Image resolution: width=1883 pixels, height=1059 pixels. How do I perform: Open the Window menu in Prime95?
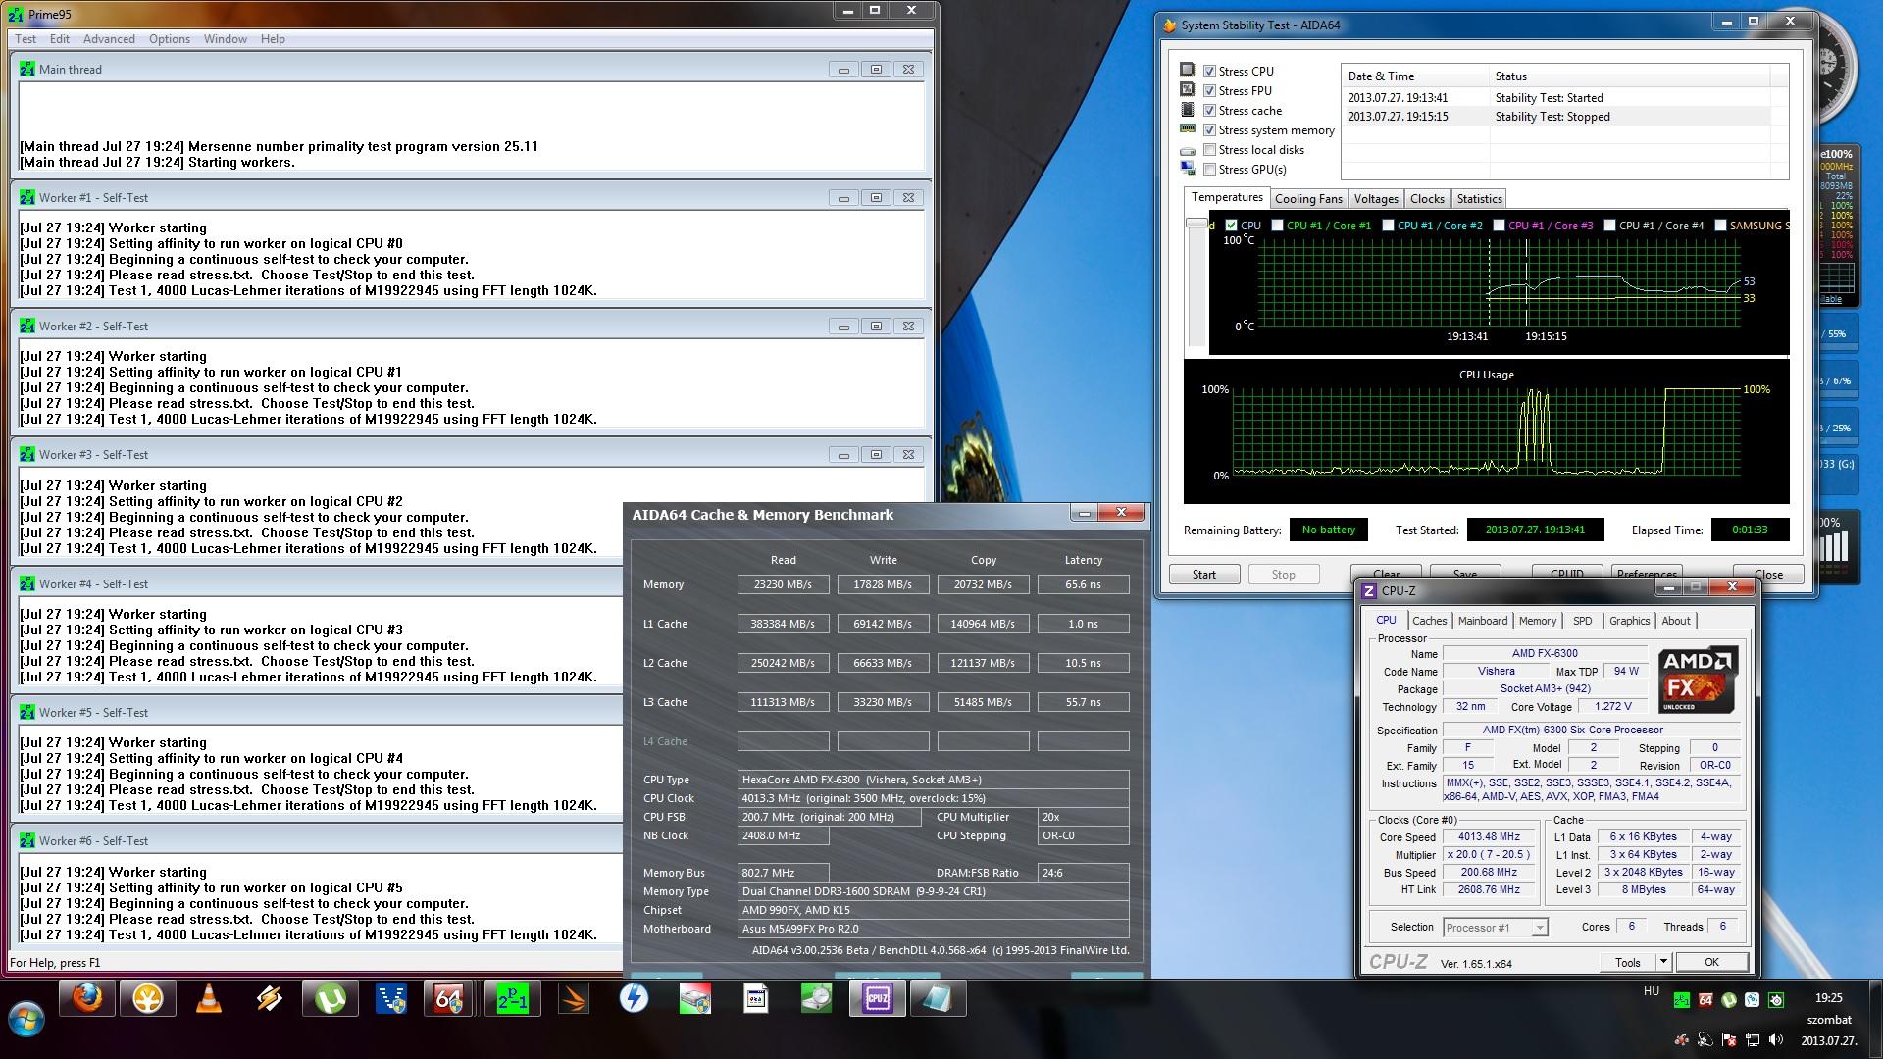[225, 39]
